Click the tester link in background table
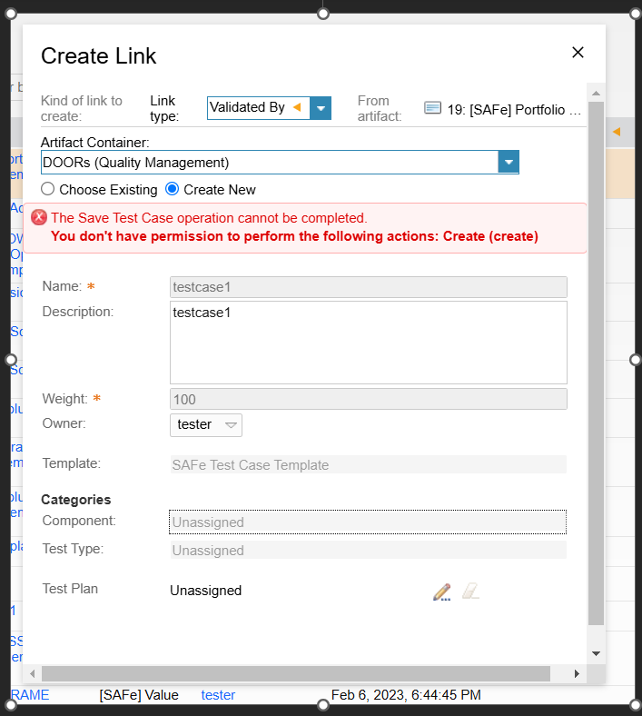The width and height of the screenshot is (642, 716). (218, 695)
